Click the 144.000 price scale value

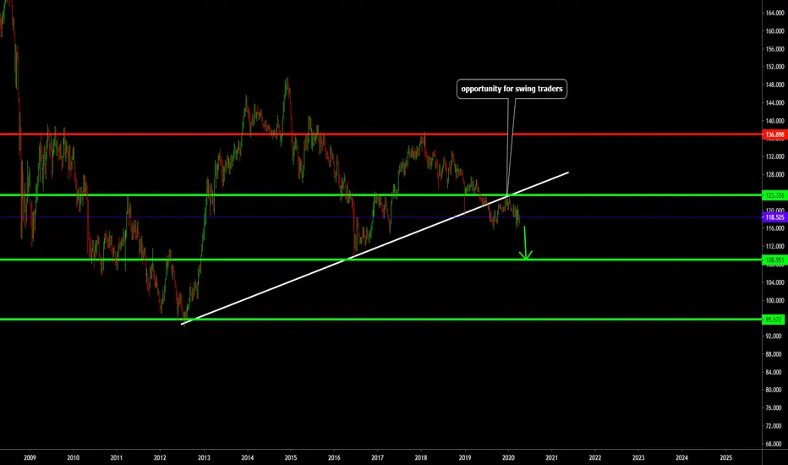[x=775, y=102]
